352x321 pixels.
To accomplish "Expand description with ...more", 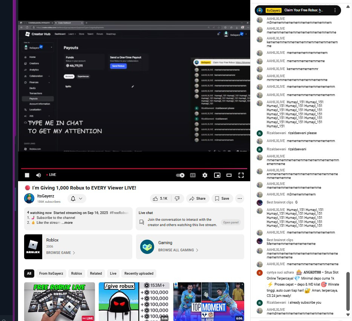I will click(67, 223).
